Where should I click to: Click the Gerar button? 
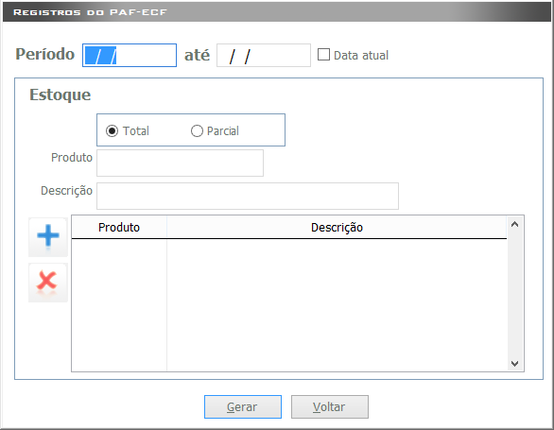point(243,406)
